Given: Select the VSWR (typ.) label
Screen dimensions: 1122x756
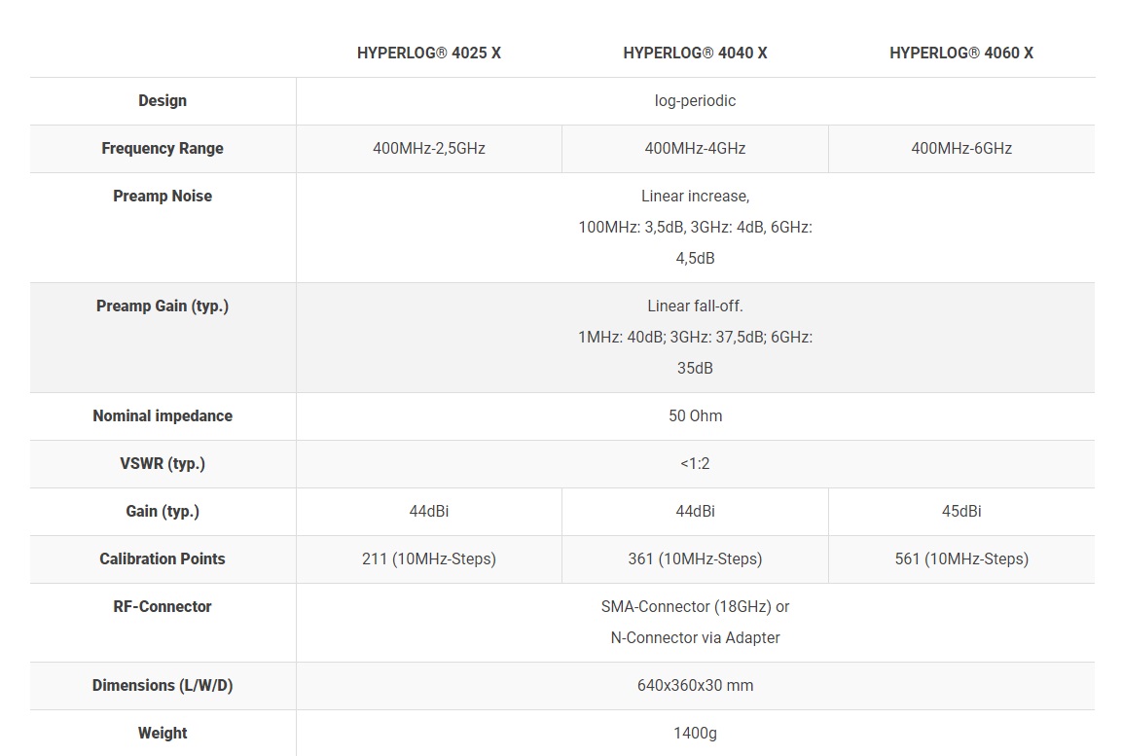Looking at the screenshot, I should click(x=163, y=463).
